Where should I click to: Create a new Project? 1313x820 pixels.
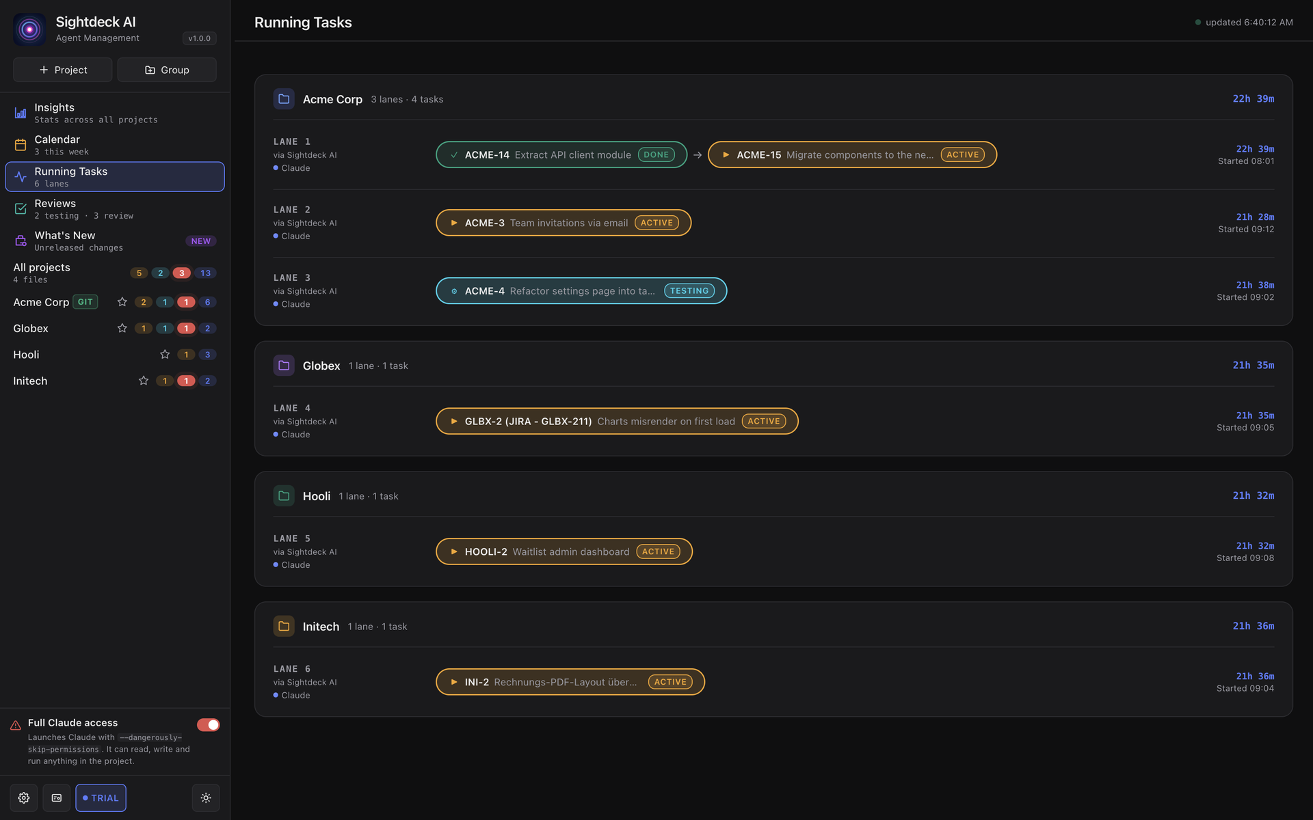point(63,70)
